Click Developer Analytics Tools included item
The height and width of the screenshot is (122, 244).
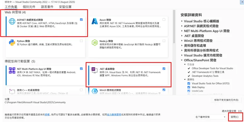(205, 76)
